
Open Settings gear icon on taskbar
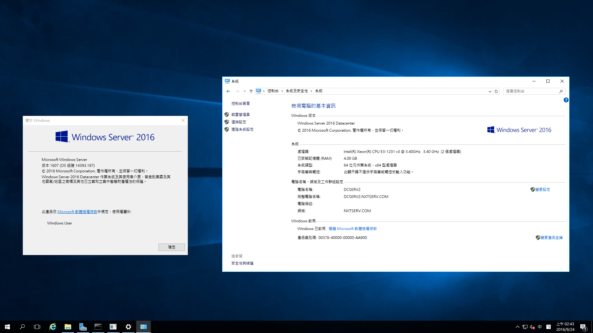(x=128, y=327)
